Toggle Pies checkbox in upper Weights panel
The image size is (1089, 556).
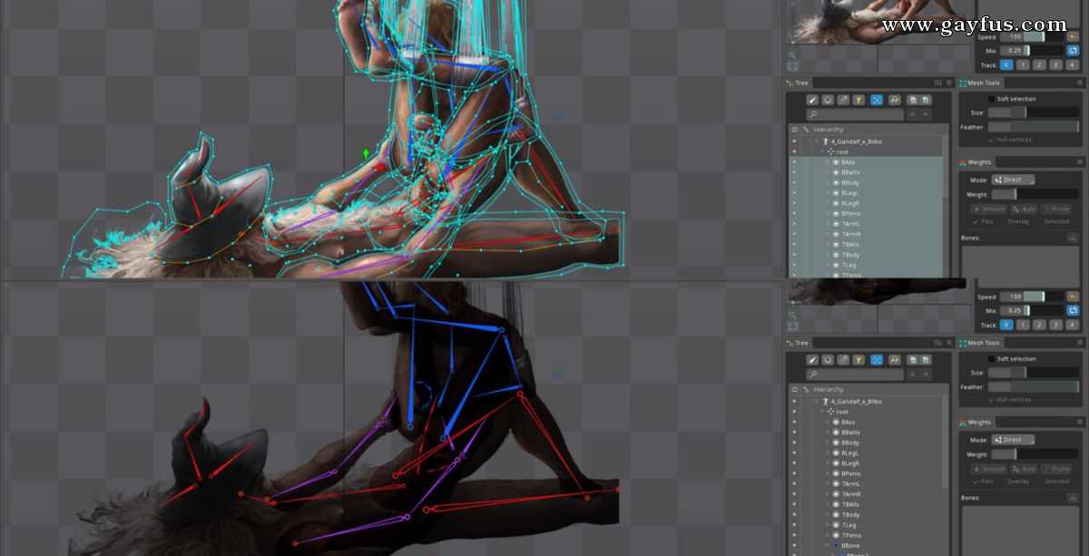976,221
